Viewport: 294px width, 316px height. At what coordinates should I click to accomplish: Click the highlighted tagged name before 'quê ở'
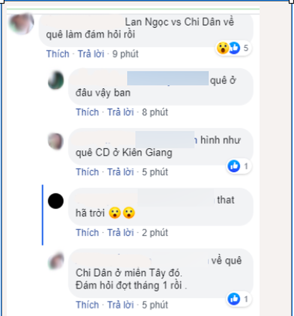pos(168,78)
